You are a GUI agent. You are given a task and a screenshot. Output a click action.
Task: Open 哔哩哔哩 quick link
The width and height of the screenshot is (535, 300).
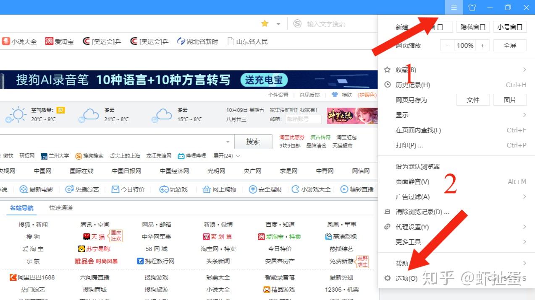pos(192,156)
